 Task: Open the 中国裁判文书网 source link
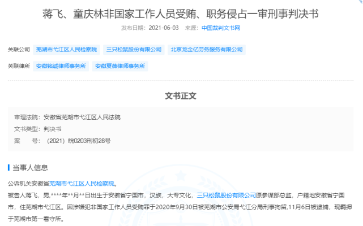(221, 28)
